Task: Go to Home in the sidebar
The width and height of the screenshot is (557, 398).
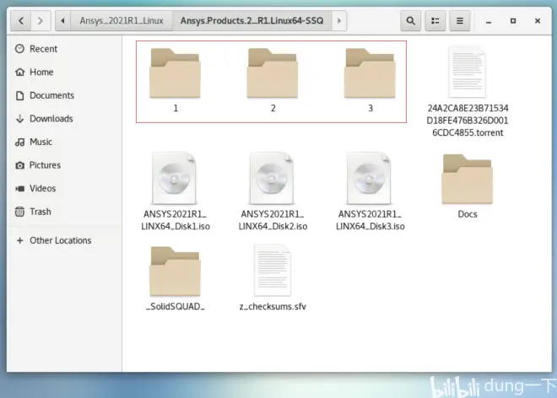Action: click(64, 72)
